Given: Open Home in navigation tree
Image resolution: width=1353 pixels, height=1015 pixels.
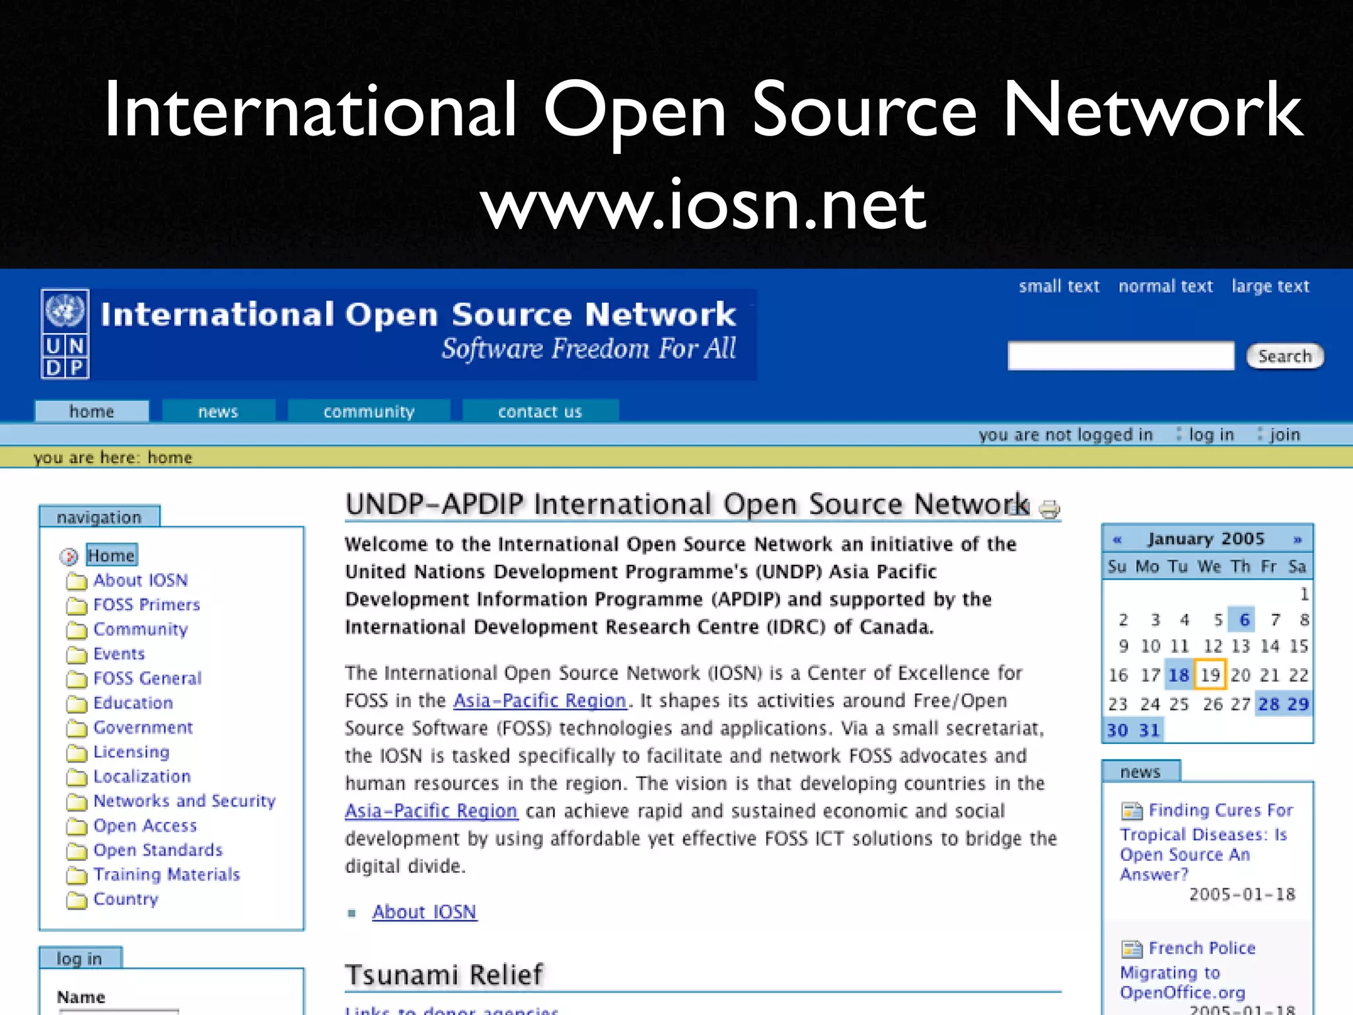Looking at the screenshot, I should (x=111, y=556).
